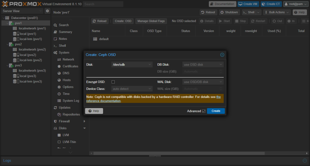Click the Reboot button
Viewport: 310px width, 166px height.
pyautogui.click(x=208, y=12)
